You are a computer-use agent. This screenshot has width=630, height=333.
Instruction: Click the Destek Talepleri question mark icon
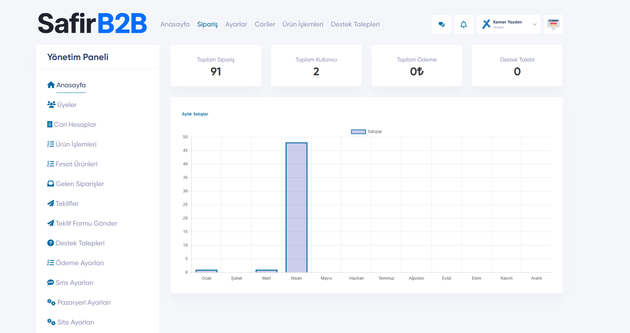coord(50,243)
